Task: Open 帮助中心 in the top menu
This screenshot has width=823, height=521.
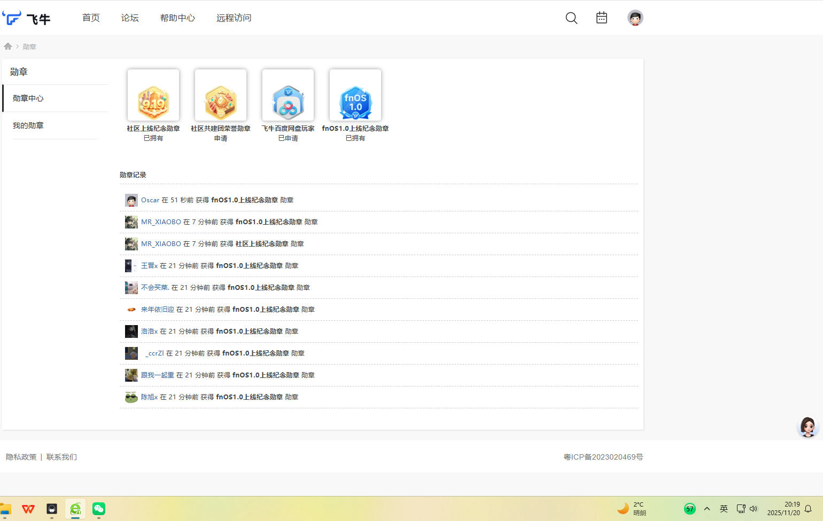Action: coord(177,18)
